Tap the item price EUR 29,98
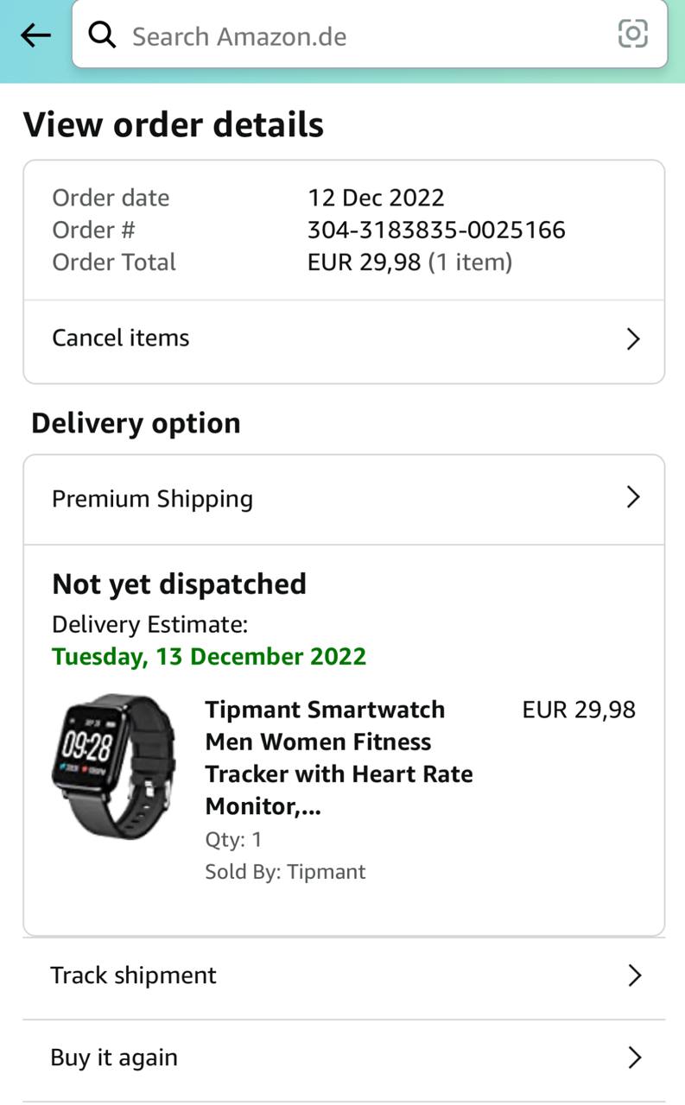This screenshot has height=1105, width=685. click(x=579, y=710)
